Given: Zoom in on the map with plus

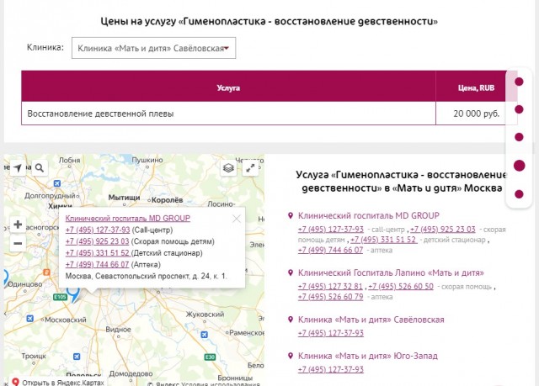Looking at the screenshot, I should [x=18, y=225].
